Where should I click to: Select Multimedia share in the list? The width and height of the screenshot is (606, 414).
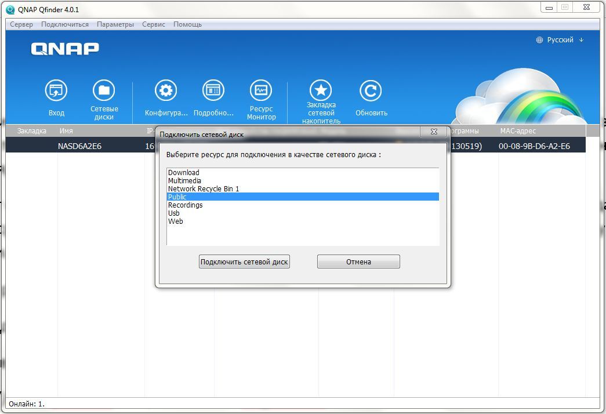pyautogui.click(x=184, y=181)
